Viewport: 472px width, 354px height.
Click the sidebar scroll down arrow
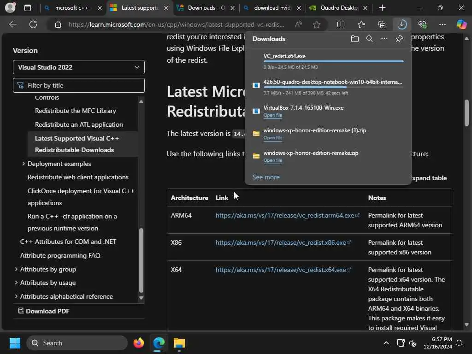[x=141, y=298]
